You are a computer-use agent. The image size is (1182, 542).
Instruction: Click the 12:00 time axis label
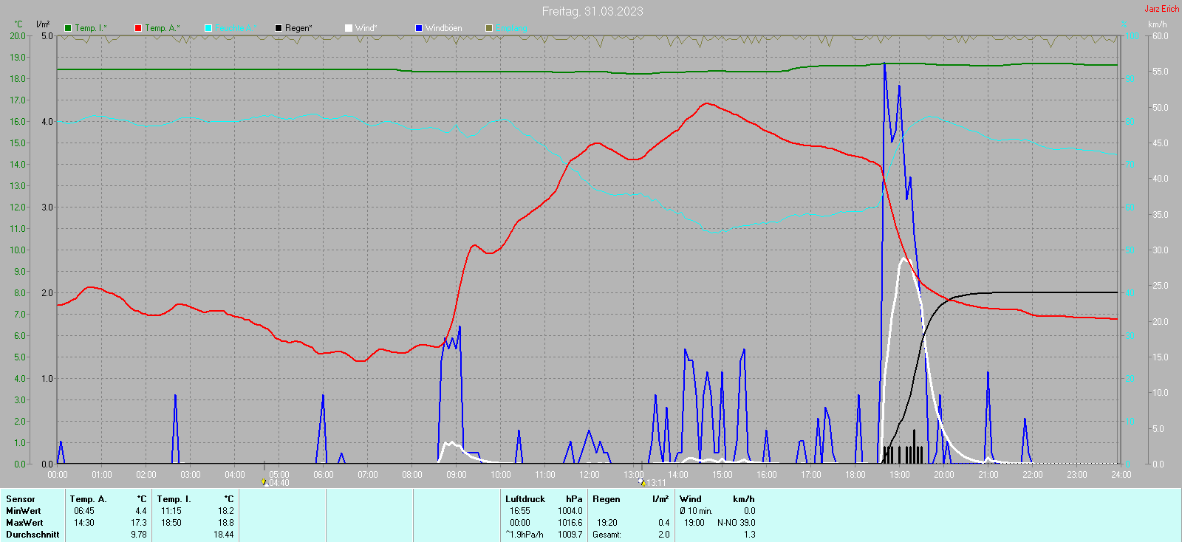coord(589,475)
